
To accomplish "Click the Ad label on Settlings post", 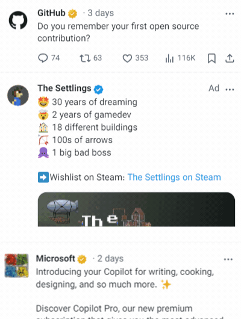I will click(214, 88).
